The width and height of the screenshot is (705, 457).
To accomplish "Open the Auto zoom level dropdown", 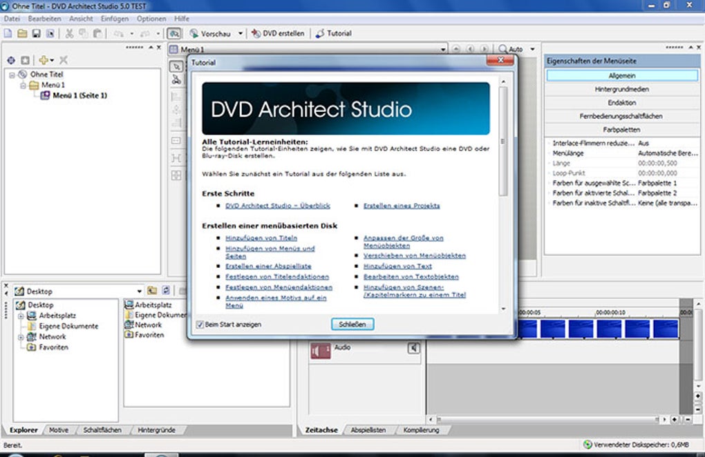I will click(x=532, y=49).
